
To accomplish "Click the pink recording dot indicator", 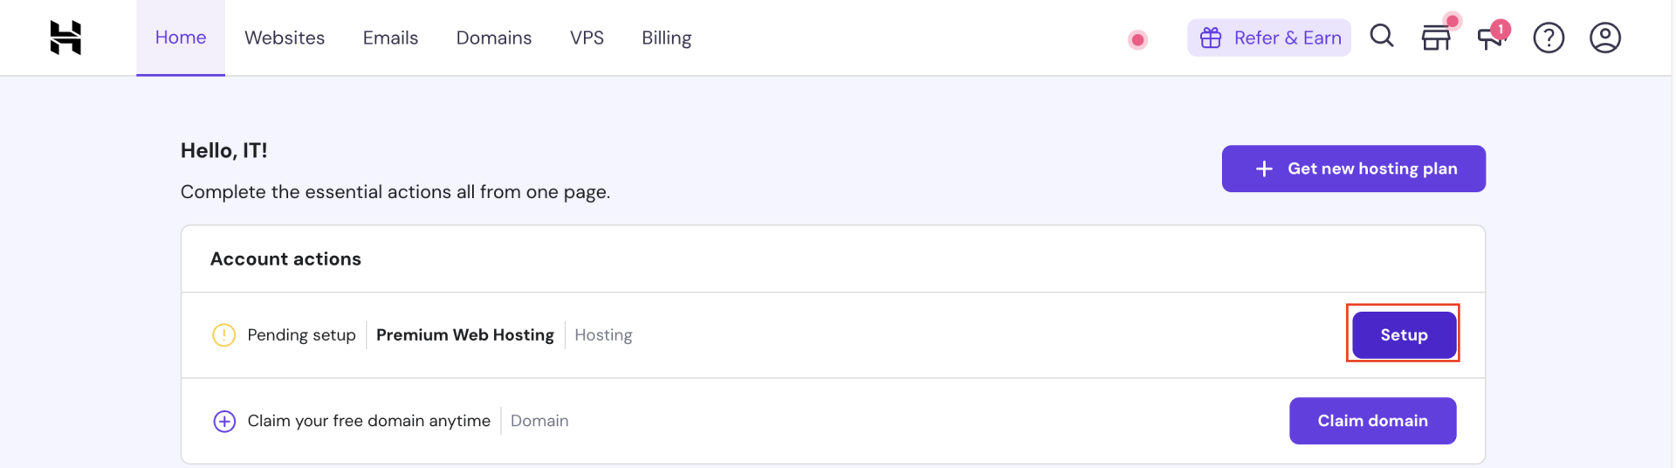I will pyautogui.click(x=1137, y=39).
